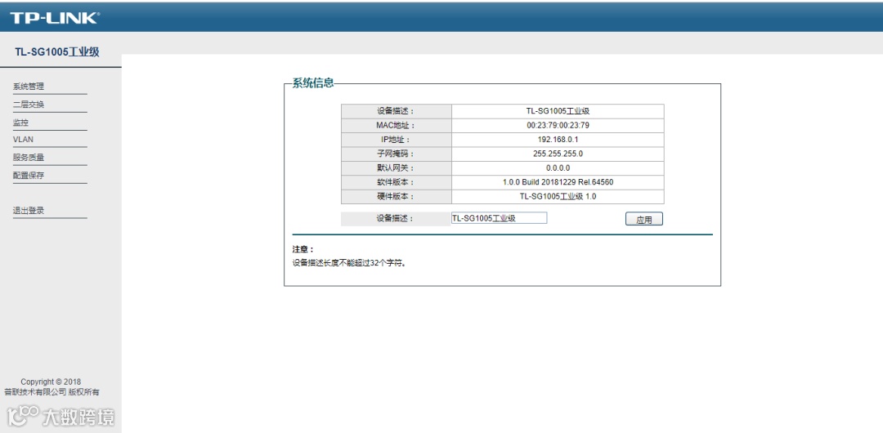The width and height of the screenshot is (883, 433).
Task: Click the TL-SG1005工业级 sidebar title
Action: 57,51
